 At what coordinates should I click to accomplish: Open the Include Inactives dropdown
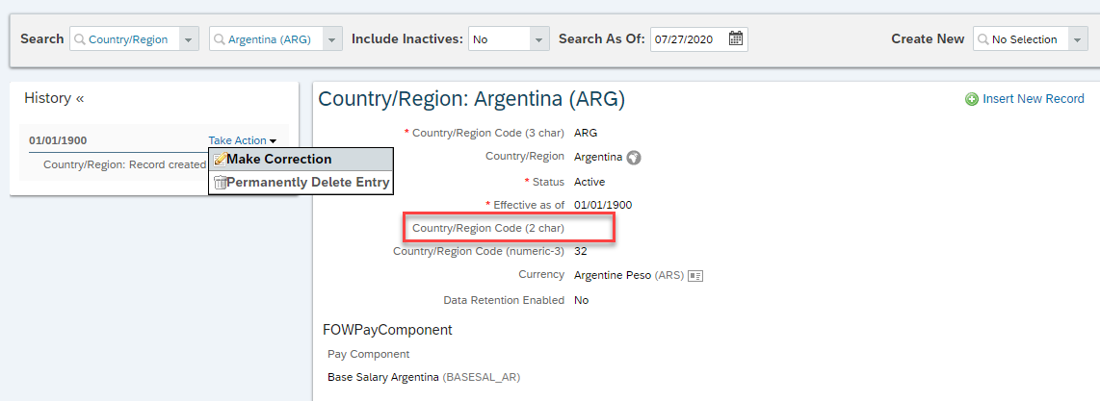coord(538,39)
